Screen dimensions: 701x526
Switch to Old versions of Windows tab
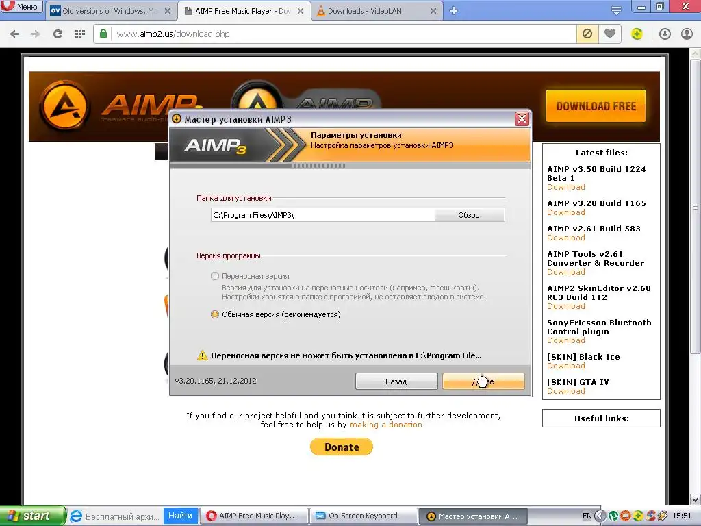112,11
